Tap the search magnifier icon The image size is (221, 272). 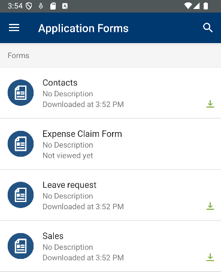208,27
